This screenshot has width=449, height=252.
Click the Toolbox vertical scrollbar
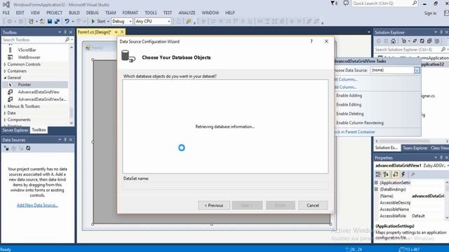point(72,85)
